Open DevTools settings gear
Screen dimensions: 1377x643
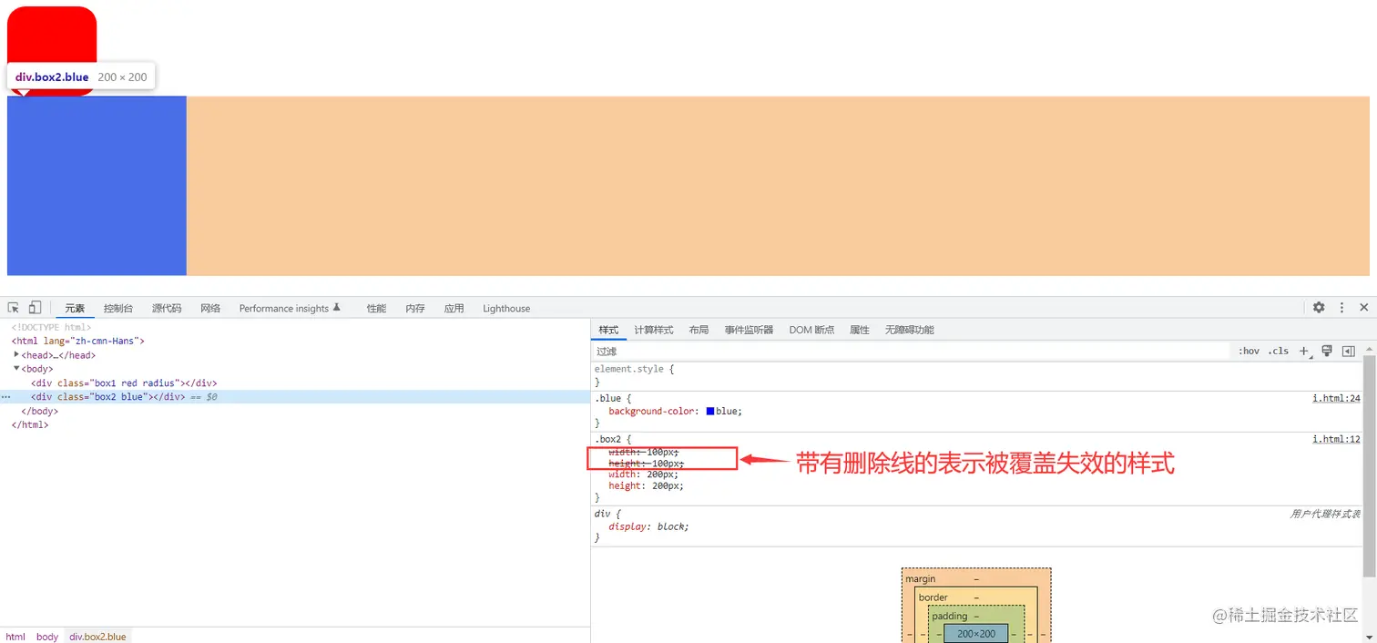point(1319,308)
